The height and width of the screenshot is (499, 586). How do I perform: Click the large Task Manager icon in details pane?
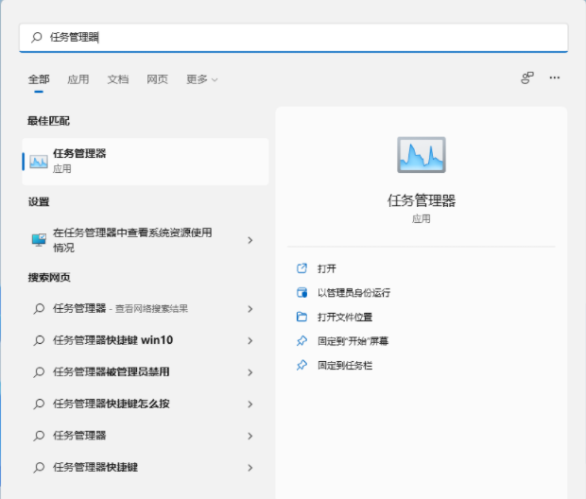point(421,155)
